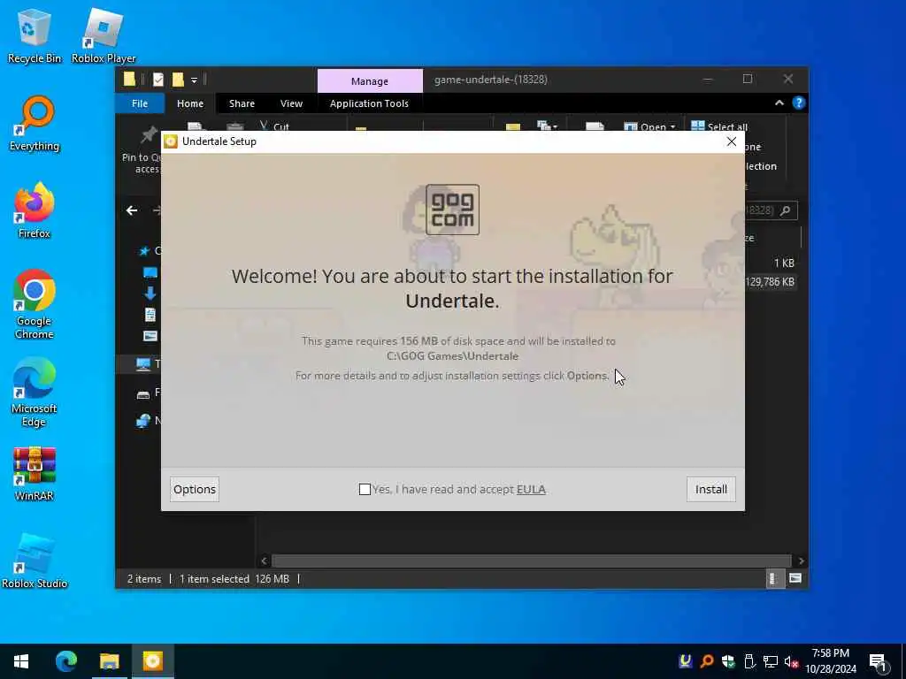This screenshot has width=906, height=679.
Task: Click Explorer scrollbar right arrow
Action: tap(801, 561)
